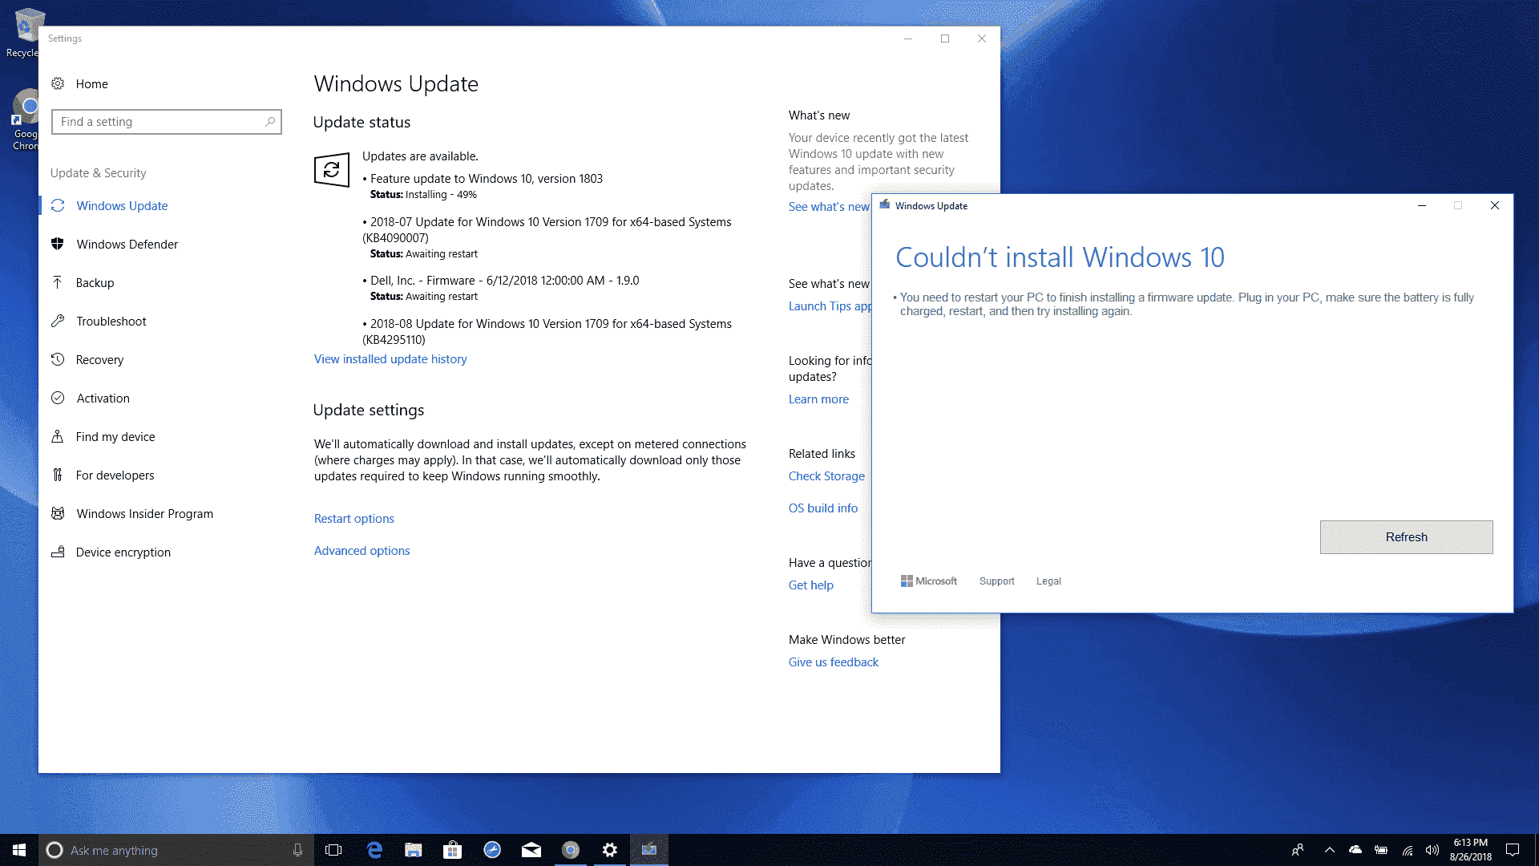Show hidden tray icons chevron

(x=1330, y=850)
